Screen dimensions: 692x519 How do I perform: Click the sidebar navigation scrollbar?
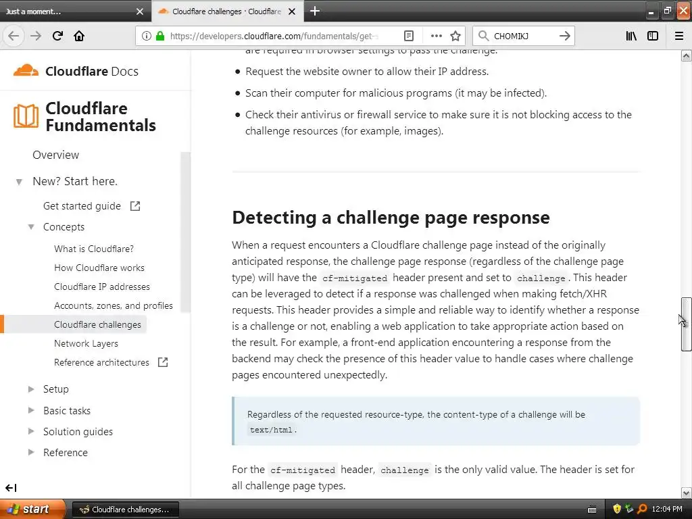(185, 232)
